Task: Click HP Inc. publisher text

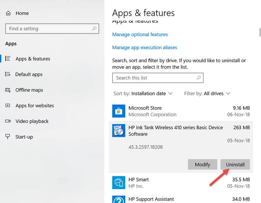Action: coord(136,186)
